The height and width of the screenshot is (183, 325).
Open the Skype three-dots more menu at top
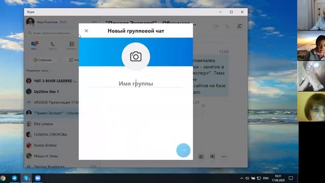(x=94, y=22)
